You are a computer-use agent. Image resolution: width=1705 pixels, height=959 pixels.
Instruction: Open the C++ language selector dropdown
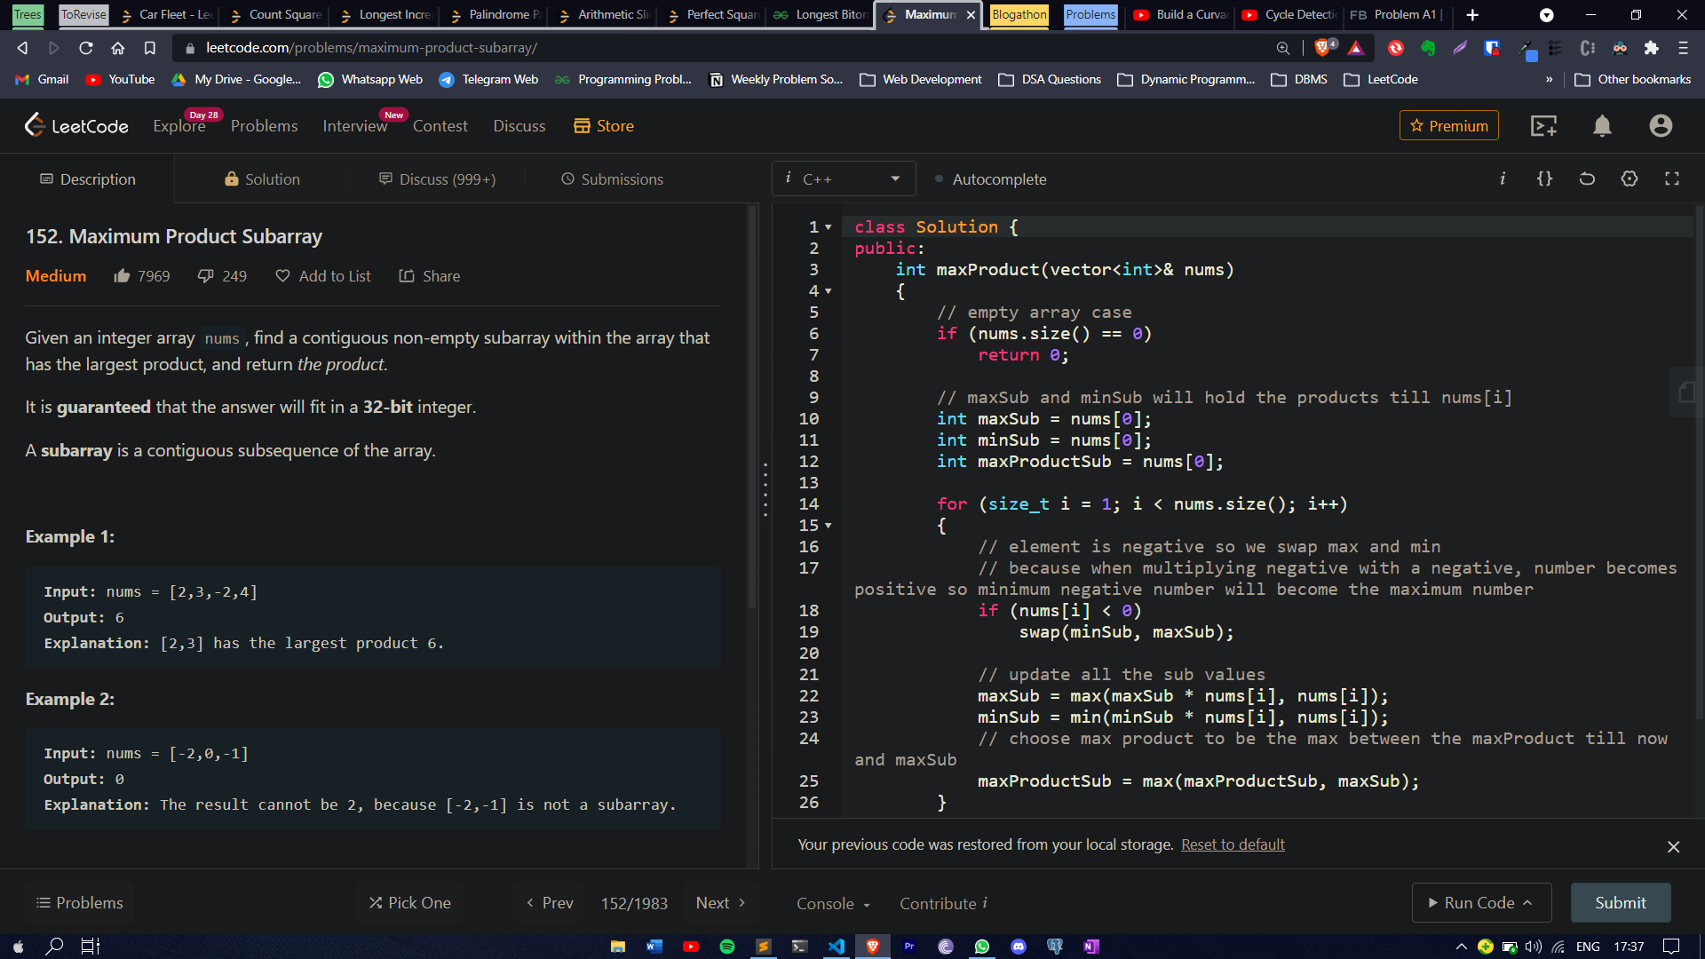click(x=843, y=178)
